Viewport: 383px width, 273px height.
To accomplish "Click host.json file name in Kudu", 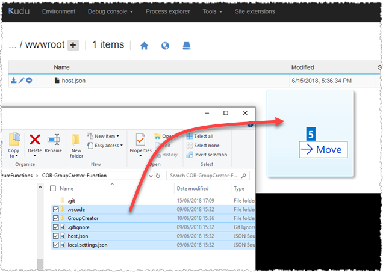I will 73,81.
